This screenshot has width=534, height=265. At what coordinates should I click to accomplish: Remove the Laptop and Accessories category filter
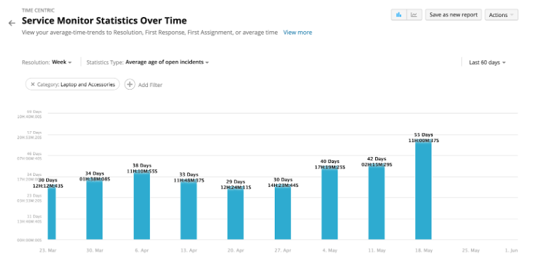click(x=33, y=84)
